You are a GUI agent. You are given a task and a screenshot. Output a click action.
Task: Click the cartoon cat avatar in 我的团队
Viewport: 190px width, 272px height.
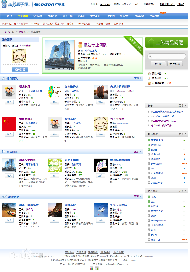[19, 56]
